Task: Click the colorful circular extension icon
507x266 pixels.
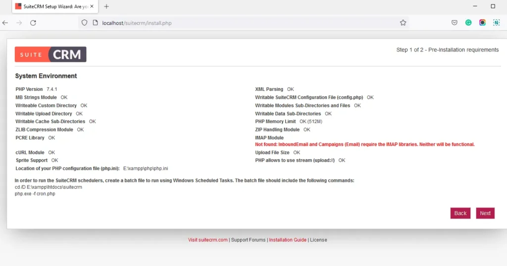Action: point(482,23)
